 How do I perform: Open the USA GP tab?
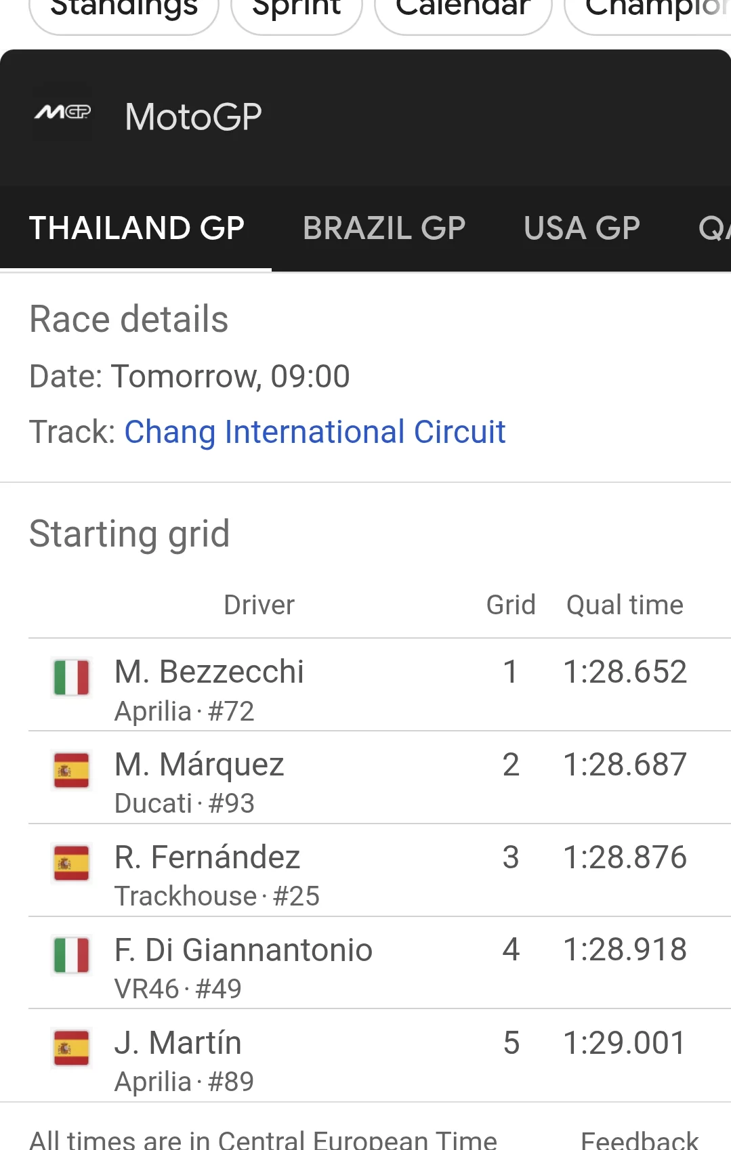pos(581,228)
